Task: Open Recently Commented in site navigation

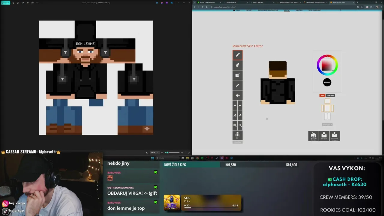Action: pos(268,10)
